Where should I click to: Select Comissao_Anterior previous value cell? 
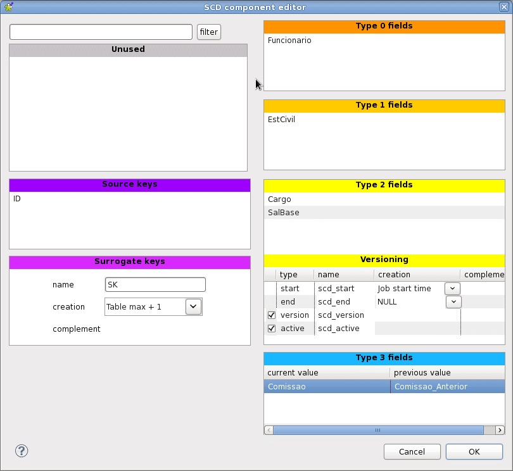pos(431,386)
